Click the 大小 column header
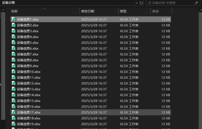Image resolution: width=202 pixels, height=129 pixels. click(155, 11)
